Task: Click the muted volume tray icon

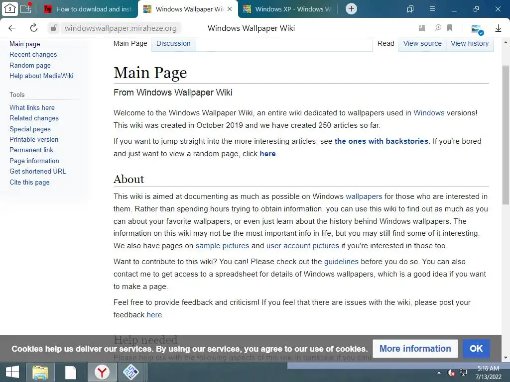Action: coord(451,373)
